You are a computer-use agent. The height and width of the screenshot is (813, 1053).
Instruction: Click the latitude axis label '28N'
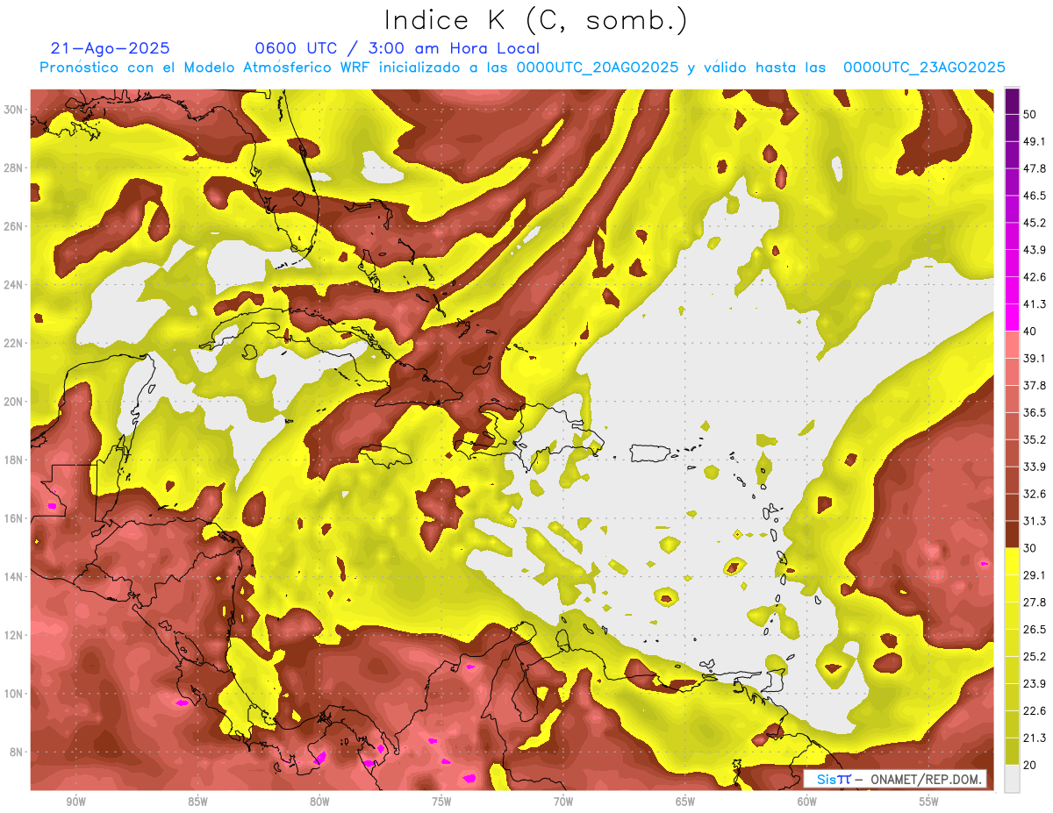(x=13, y=168)
